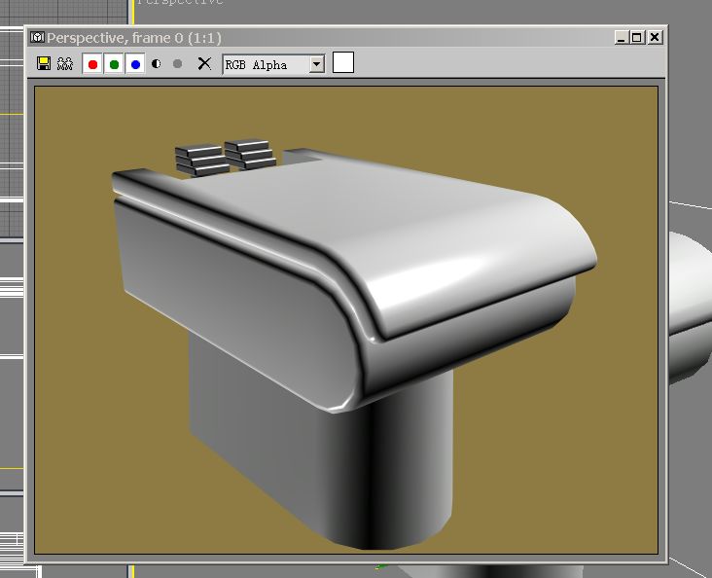Click the RGB Alpha combo box text

pyautogui.click(x=265, y=64)
